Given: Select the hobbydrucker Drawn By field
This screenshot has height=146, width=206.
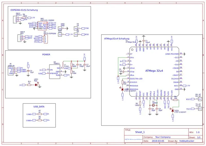Looking at the screenshot, I should (187, 141).
